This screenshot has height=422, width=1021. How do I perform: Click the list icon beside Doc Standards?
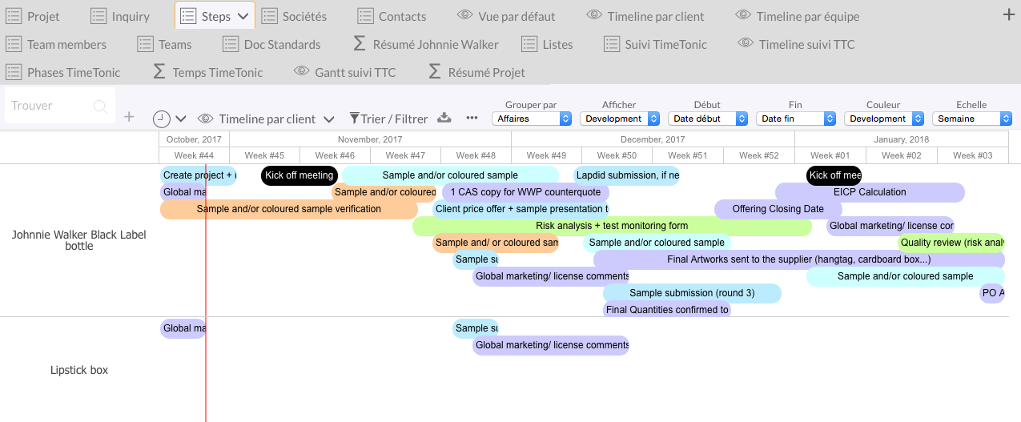[231, 44]
